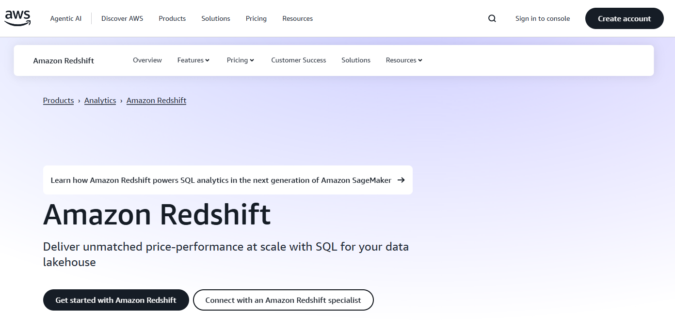Select the Overview tab for Amazon Redshift

(147, 60)
